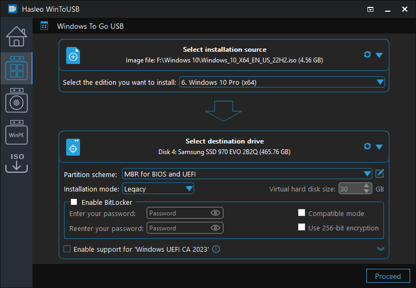Click the image file path text
This screenshot has width=416, height=288.
click(224, 60)
